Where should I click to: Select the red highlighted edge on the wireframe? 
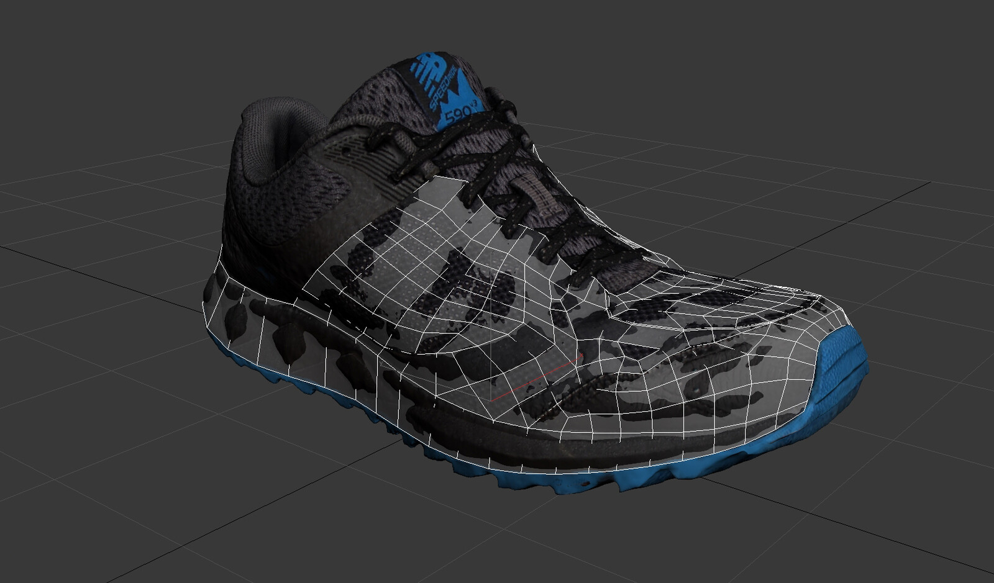[536, 380]
